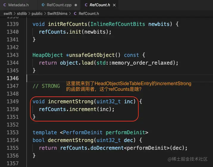Viewport: 213px width, 167px height.
Task: Click the unsaved dot on RefCount.cpp tab
Action: coord(76,5)
